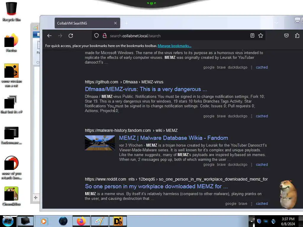Expand options dots on Reddit result
Viewport: 303px width, 227px height.
pyautogui.click(x=252, y=204)
